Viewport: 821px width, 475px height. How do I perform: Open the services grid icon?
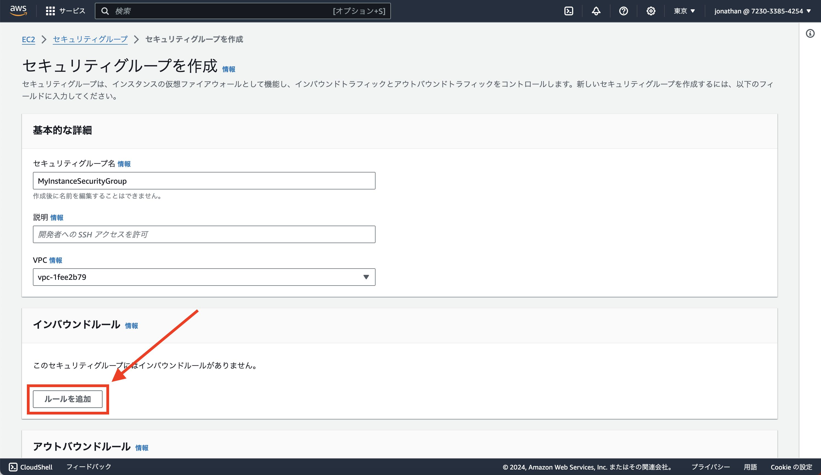(x=50, y=11)
